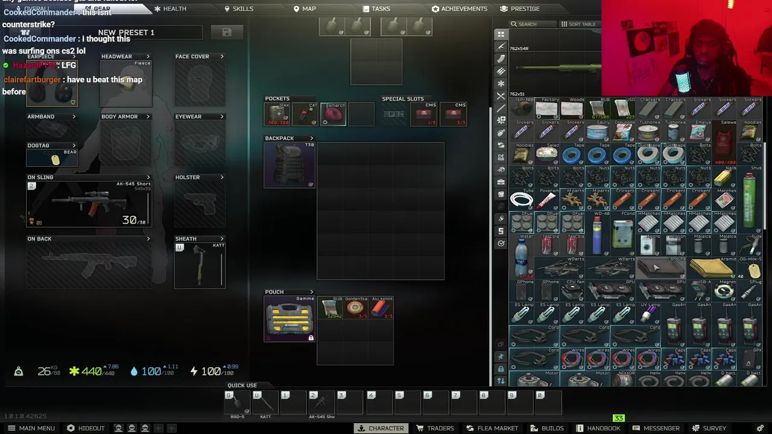
Task: Select the T30 backpack thumbnail
Action: point(289,165)
